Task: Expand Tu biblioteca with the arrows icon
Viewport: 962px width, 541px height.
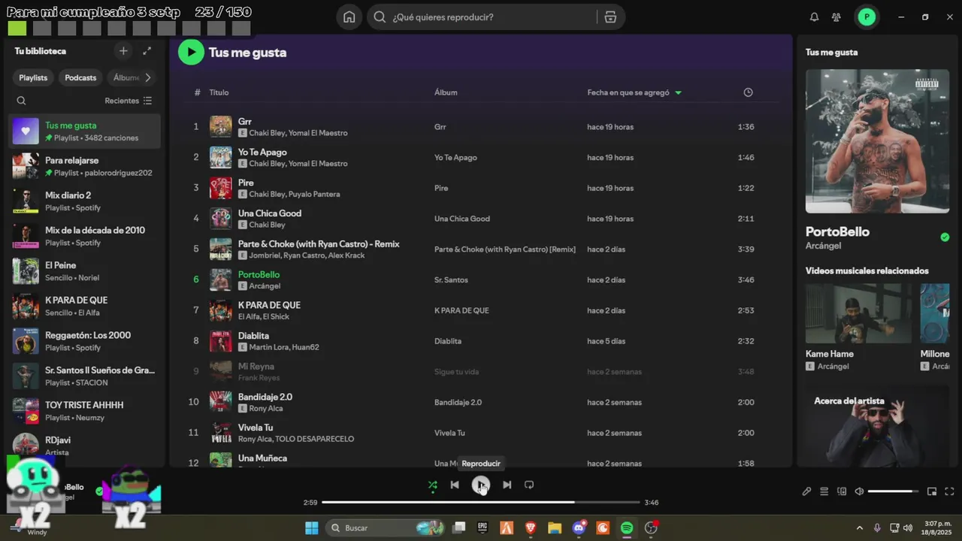Action: (x=147, y=51)
